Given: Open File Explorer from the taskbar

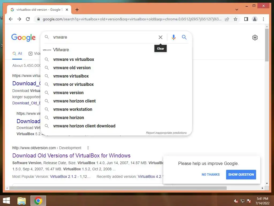Looking at the screenshot, I should 22,201.
